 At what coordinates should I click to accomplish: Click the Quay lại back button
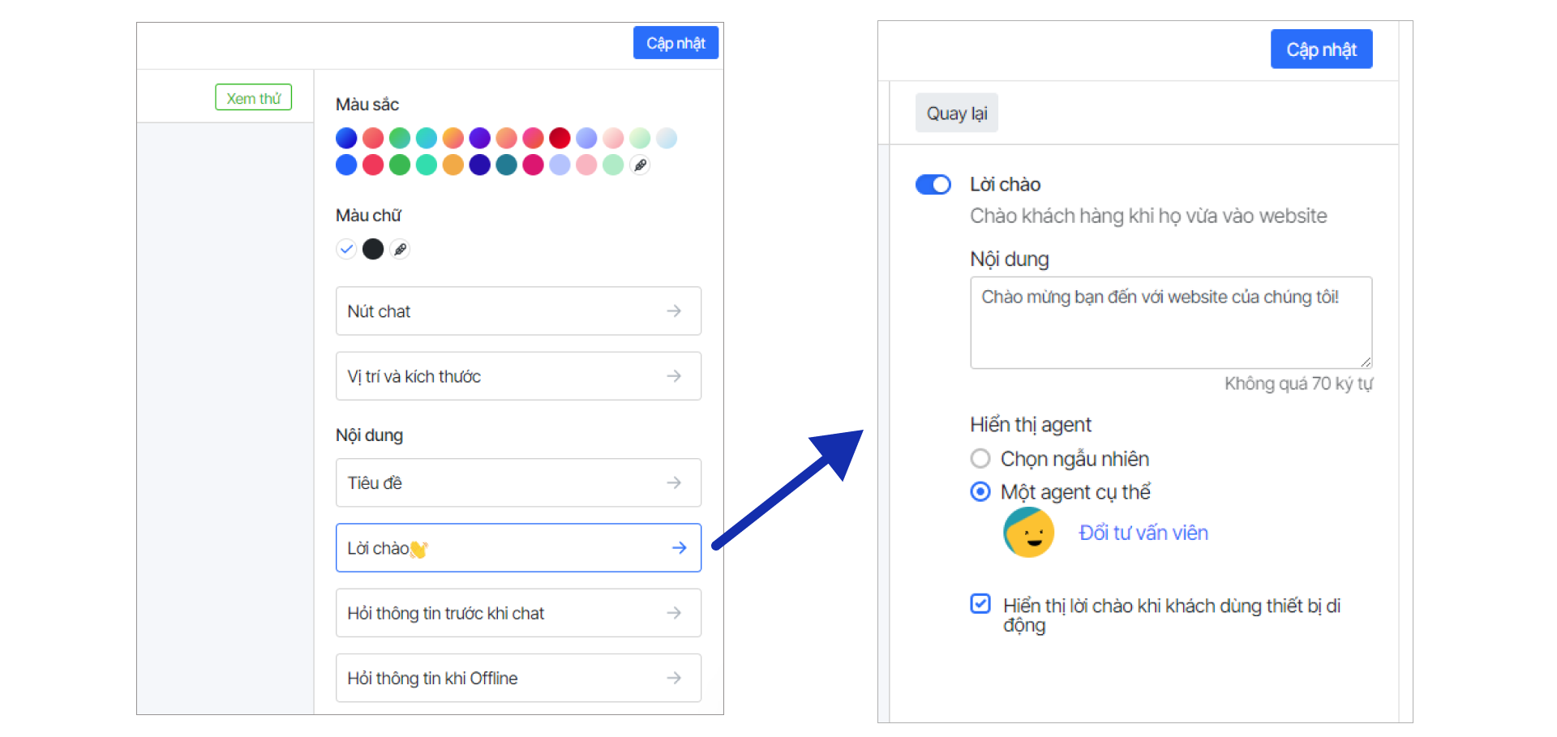point(956,114)
